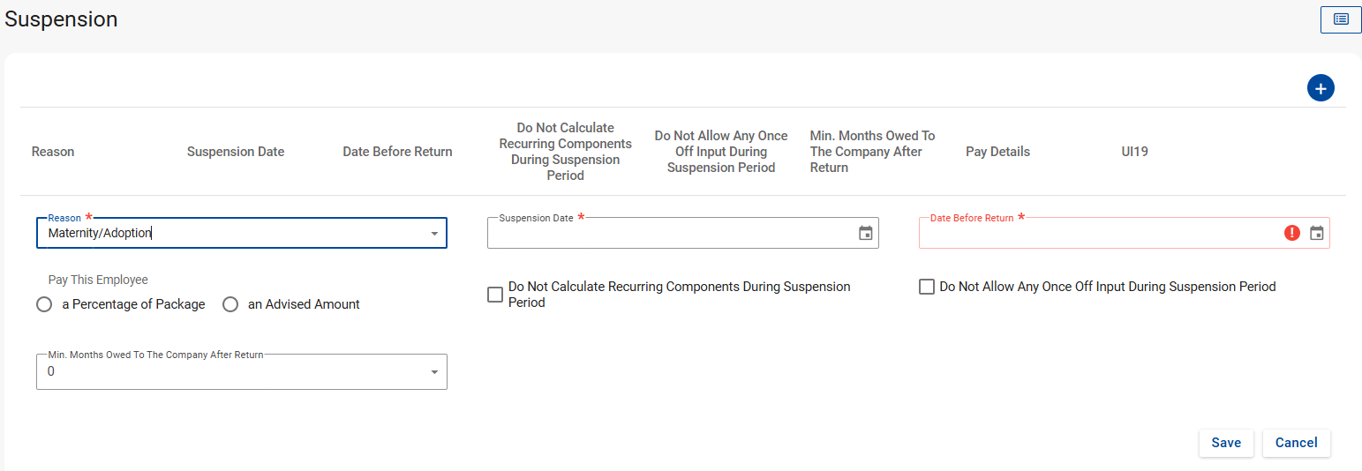Select 'an Advised Amount' radio option

[x=230, y=304]
